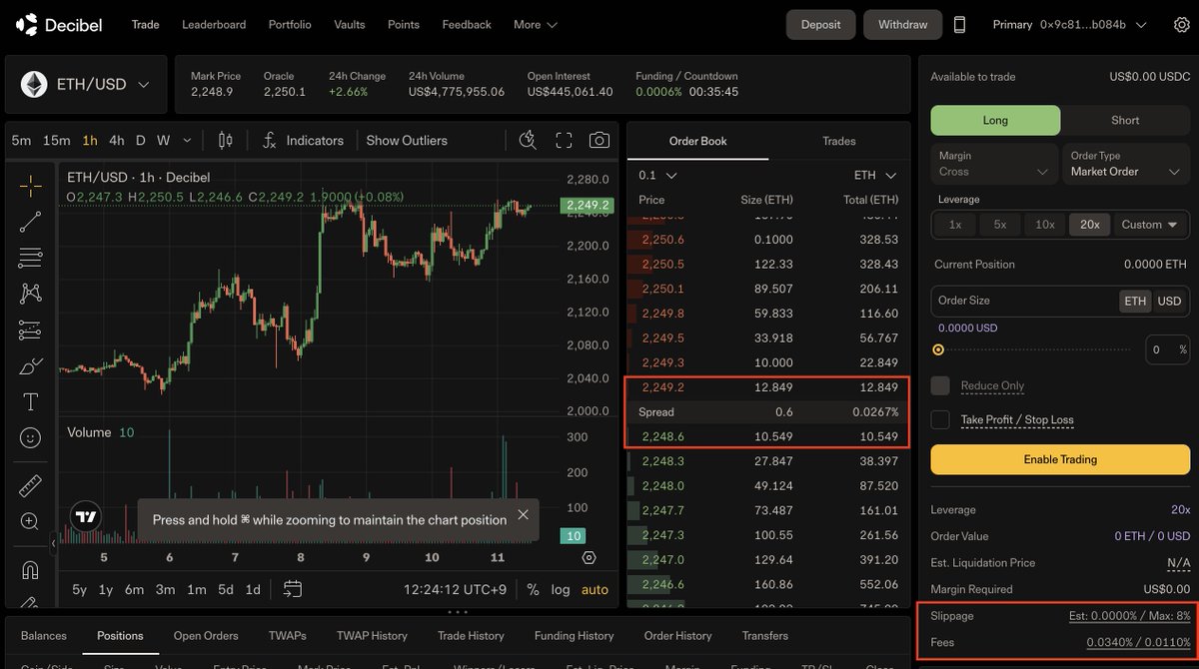Screen dimensions: 1199x669
Task: Open chart settings hexagon icon
Action: point(589,558)
